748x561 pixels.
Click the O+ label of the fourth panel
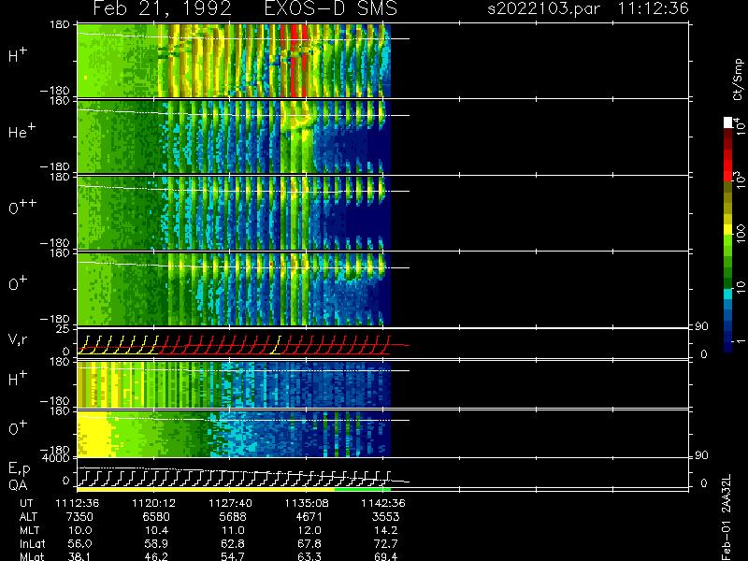(18, 284)
